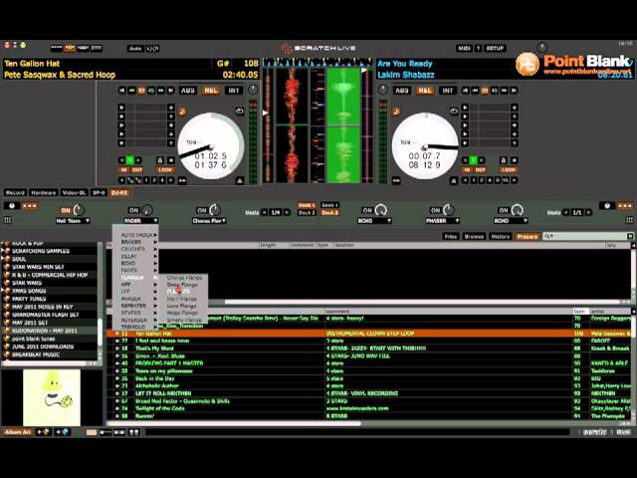Open the SETUP screen
Screen dimensions: 637x478
(x=495, y=48)
